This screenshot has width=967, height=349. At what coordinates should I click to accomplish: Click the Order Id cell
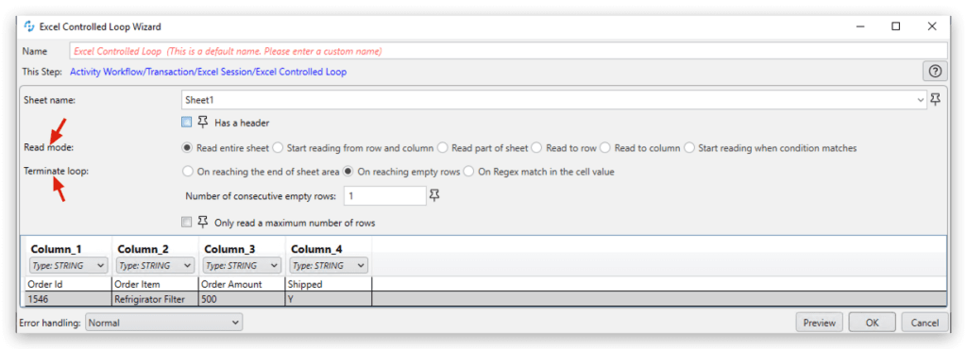pos(68,284)
